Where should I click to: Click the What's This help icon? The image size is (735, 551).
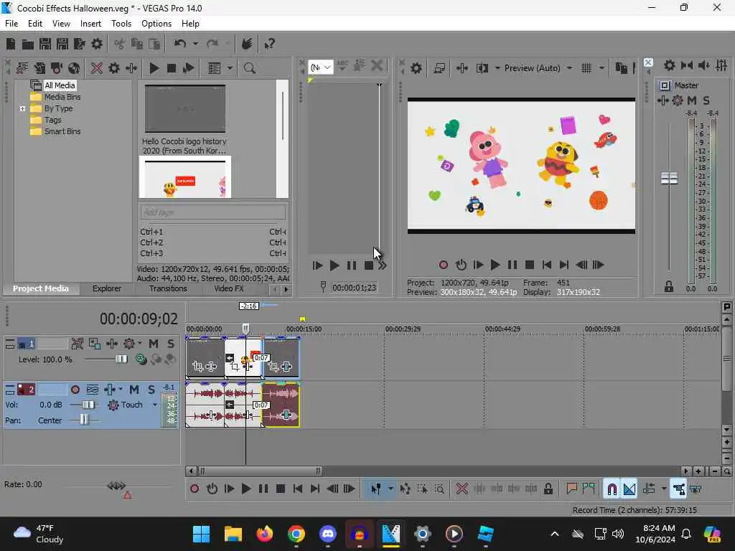pos(269,44)
